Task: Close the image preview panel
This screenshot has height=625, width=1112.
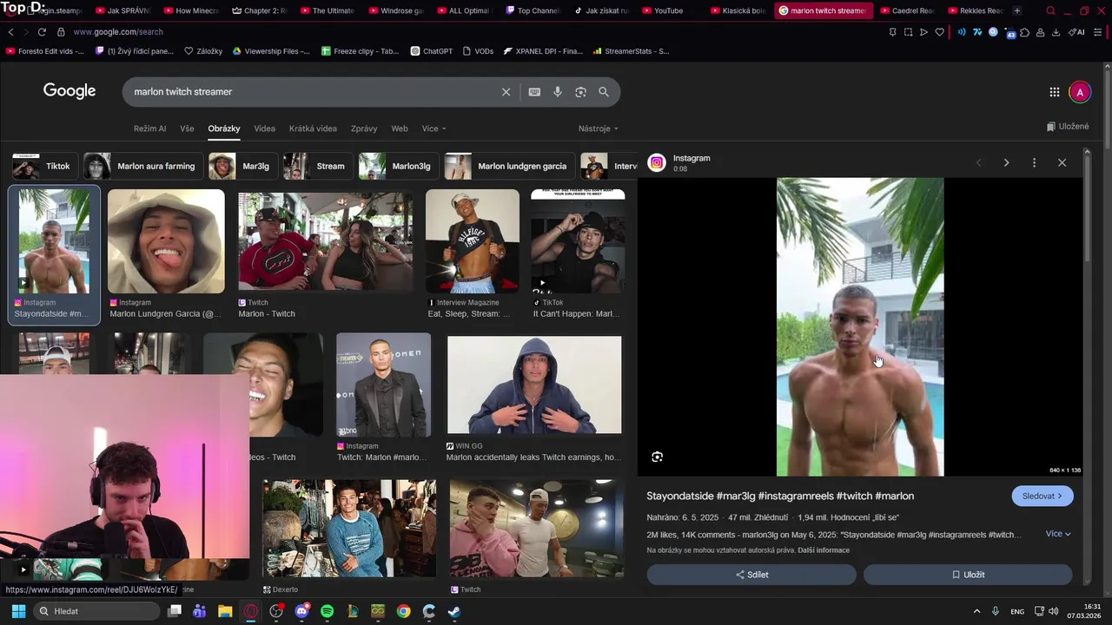Action: click(1062, 162)
